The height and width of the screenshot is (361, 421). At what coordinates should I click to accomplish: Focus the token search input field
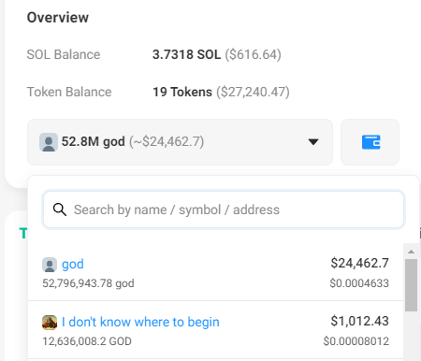coord(224,209)
